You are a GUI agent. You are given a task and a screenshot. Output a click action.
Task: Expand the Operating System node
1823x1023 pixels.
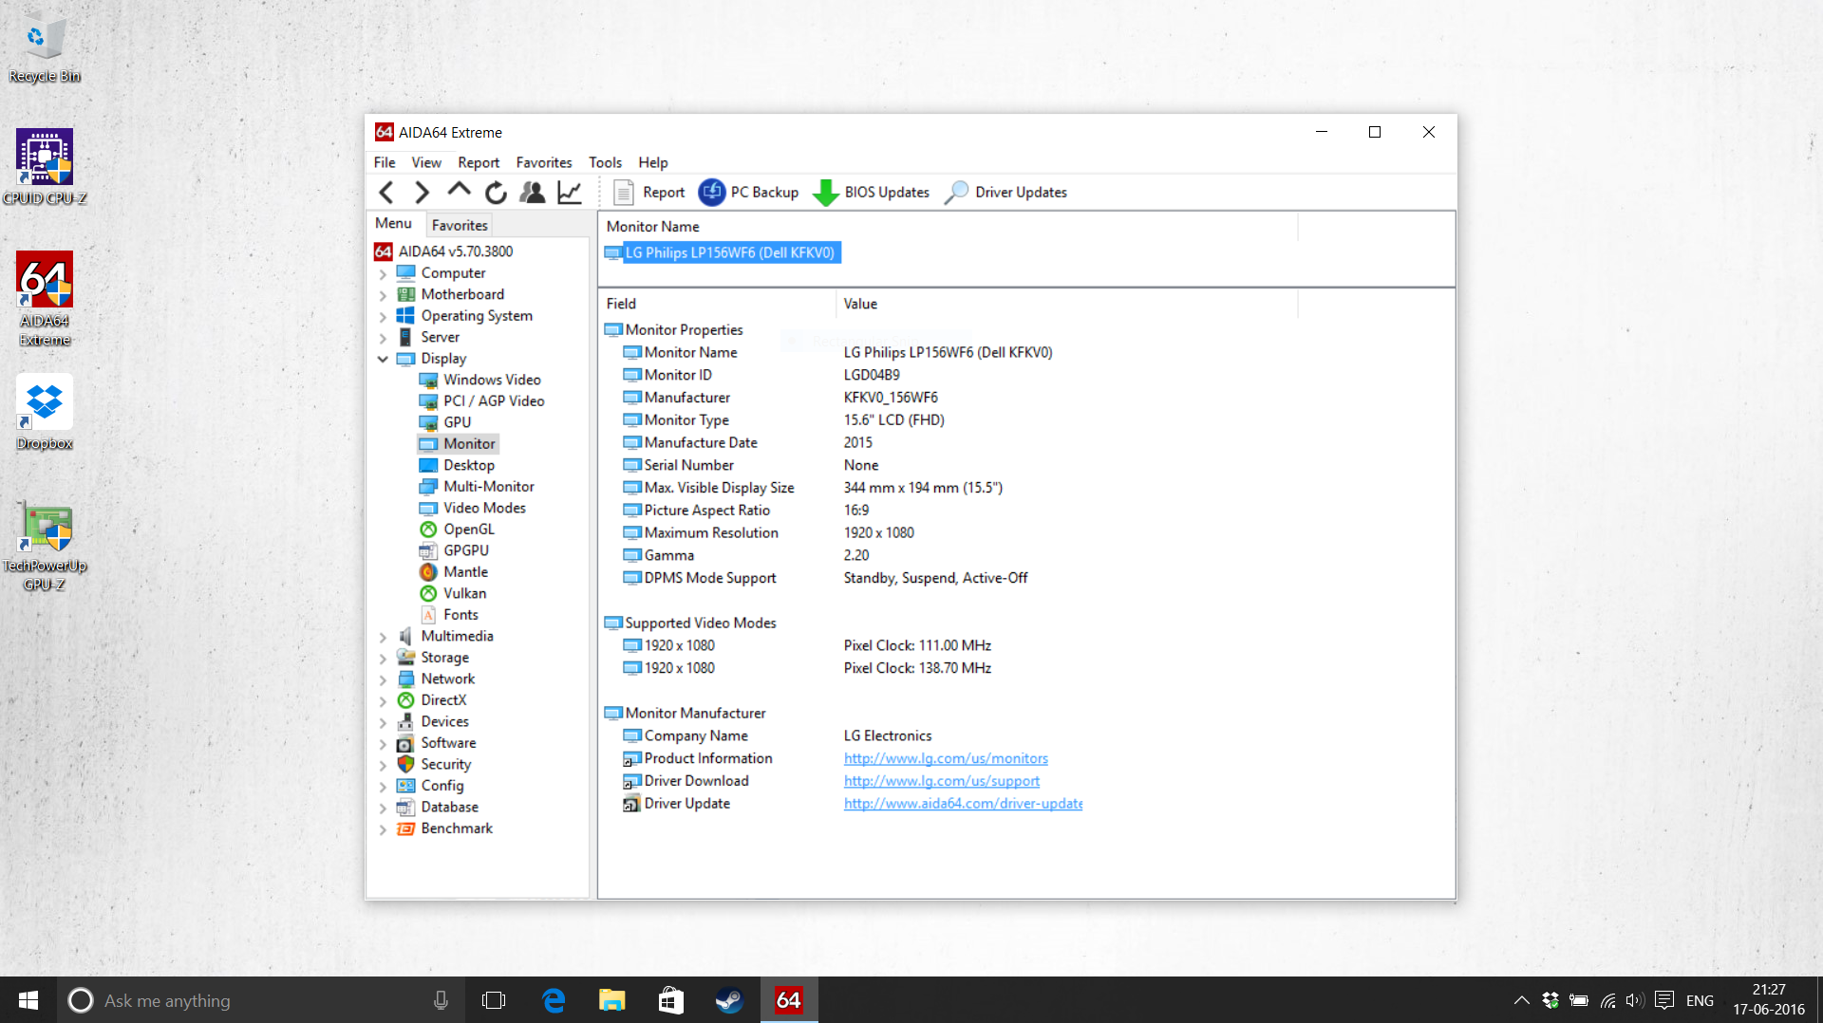(x=383, y=317)
